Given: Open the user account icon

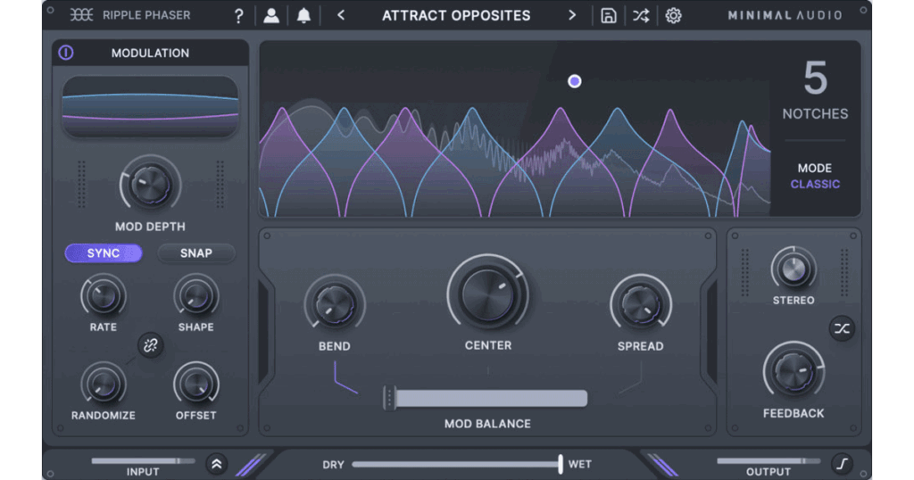Looking at the screenshot, I should [x=271, y=16].
